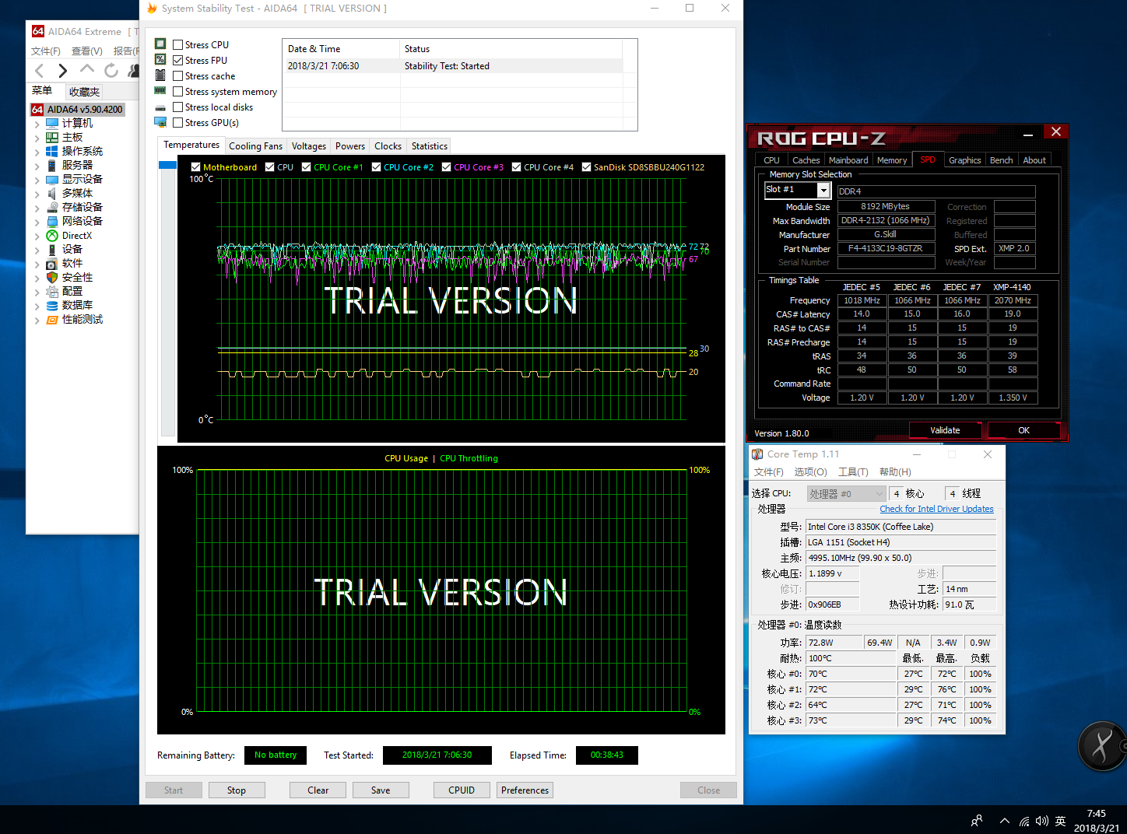Viewport: 1127px width, 834px height.
Task: Click the People icon on the taskbar
Action: point(977,821)
